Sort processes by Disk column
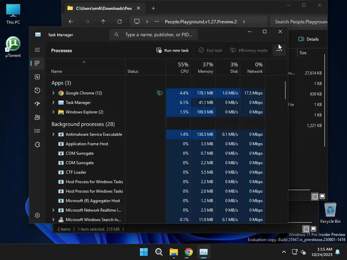Screen dimensions: 347x260 coord(228,68)
